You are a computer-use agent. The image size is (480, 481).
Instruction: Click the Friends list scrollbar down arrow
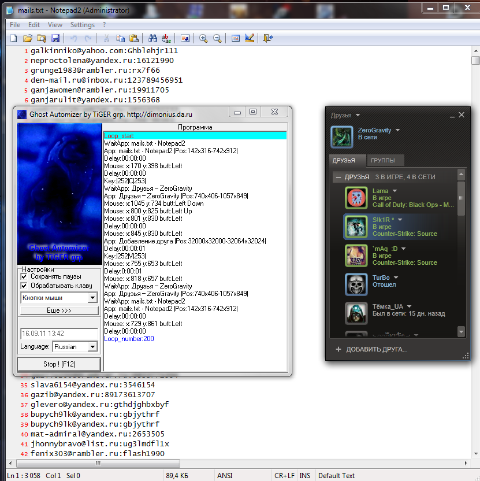tap(461, 331)
